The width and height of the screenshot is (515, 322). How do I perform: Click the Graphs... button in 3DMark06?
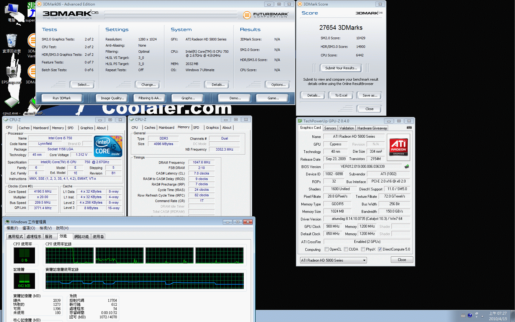pyautogui.click(x=188, y=98)
